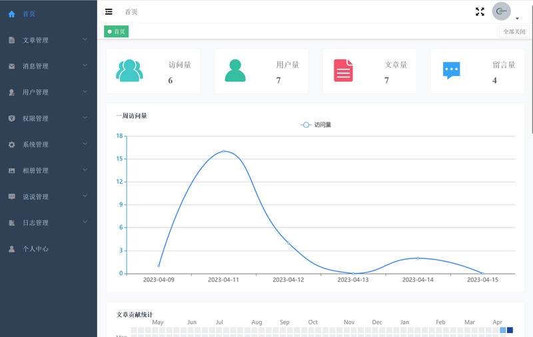The width and height of the screenshot is (533, 337).
Task: Expand the 消息管理 menu chevron
Action: click(85, 65)
